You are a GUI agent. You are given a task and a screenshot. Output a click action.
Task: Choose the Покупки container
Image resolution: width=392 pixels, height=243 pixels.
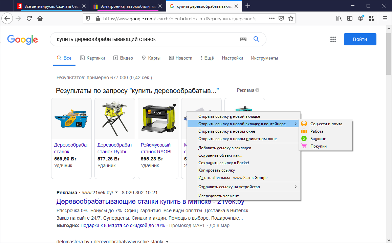tap(326, 146)
